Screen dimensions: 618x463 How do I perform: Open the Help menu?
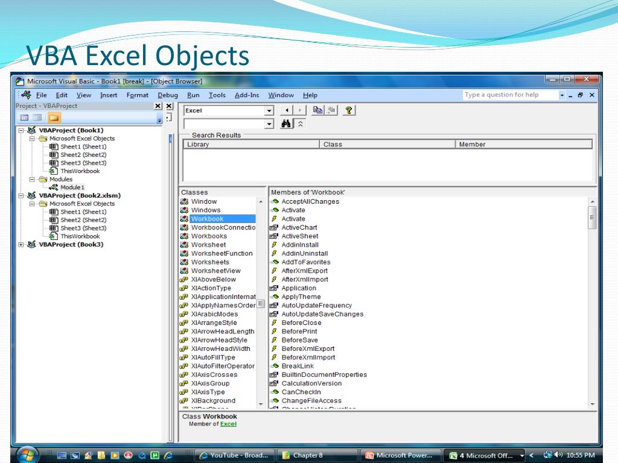(310, 95)
